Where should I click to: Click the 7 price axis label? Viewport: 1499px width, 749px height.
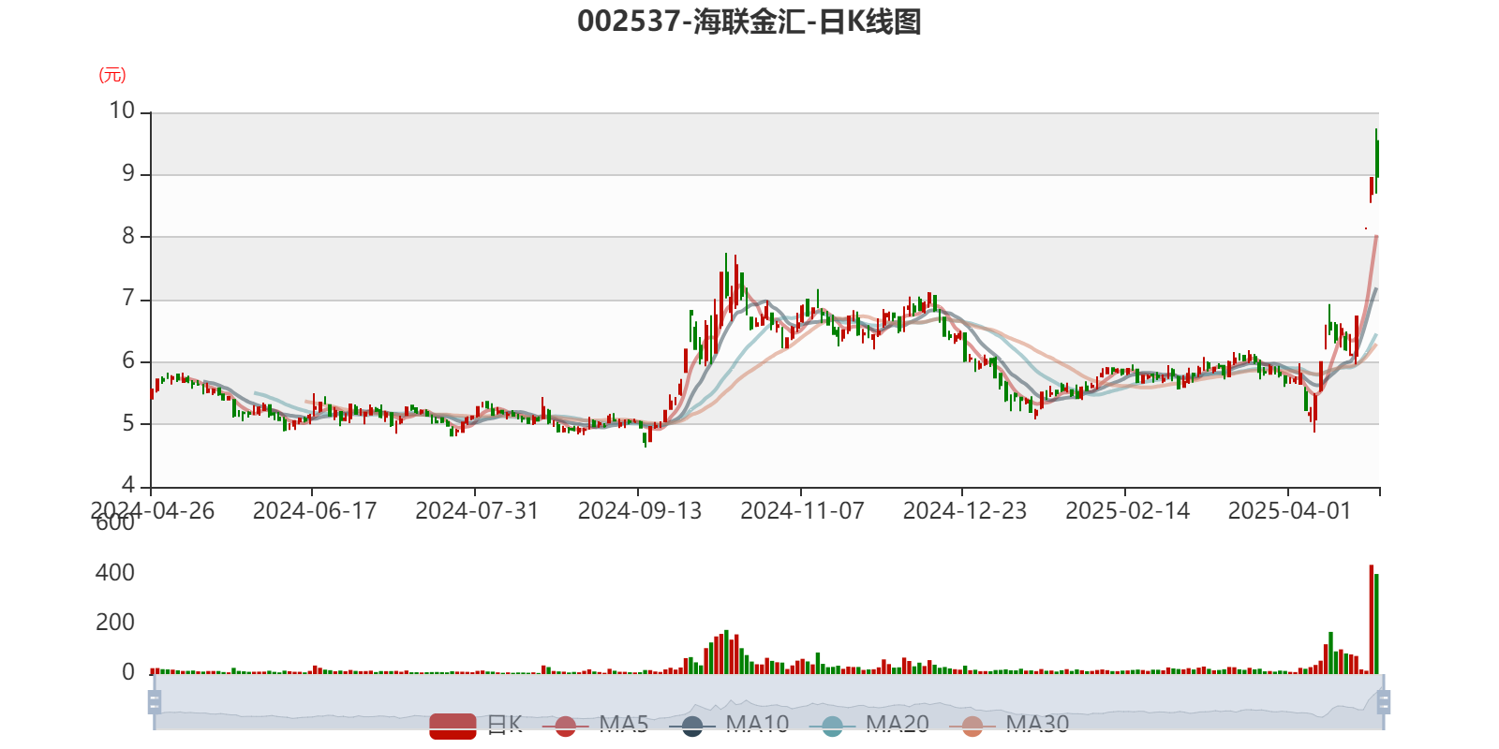point(128,299)
